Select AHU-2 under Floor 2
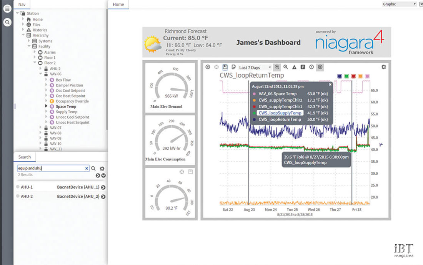Viewport: 423px width, 265px height. (x=55, y=68)
